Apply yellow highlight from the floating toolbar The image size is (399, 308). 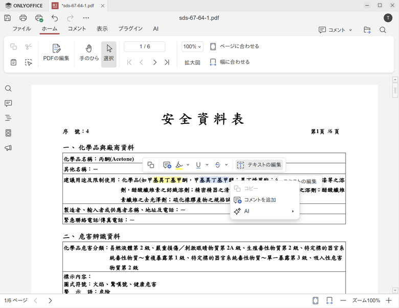(x=179, y=165)
